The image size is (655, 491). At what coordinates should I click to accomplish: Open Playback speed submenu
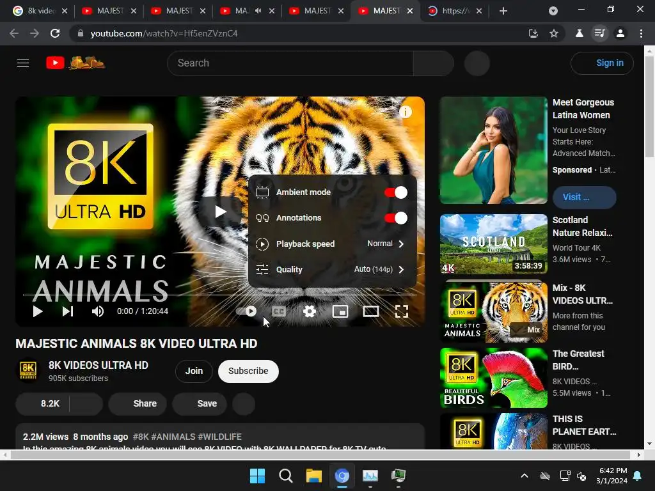(332, 244)
